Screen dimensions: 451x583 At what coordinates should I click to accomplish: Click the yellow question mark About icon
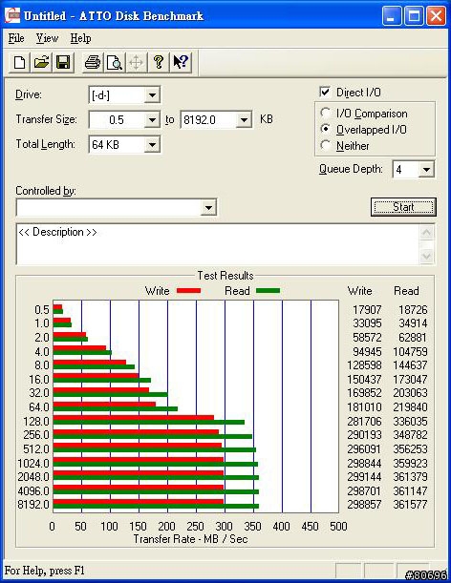tap(159, 62)
